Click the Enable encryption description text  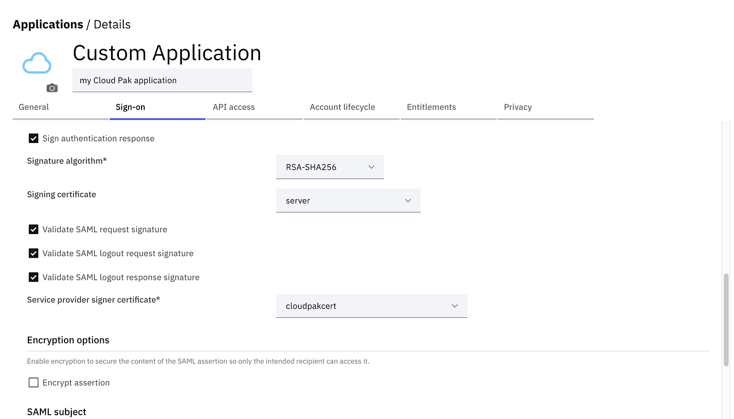tap(198, 361)
